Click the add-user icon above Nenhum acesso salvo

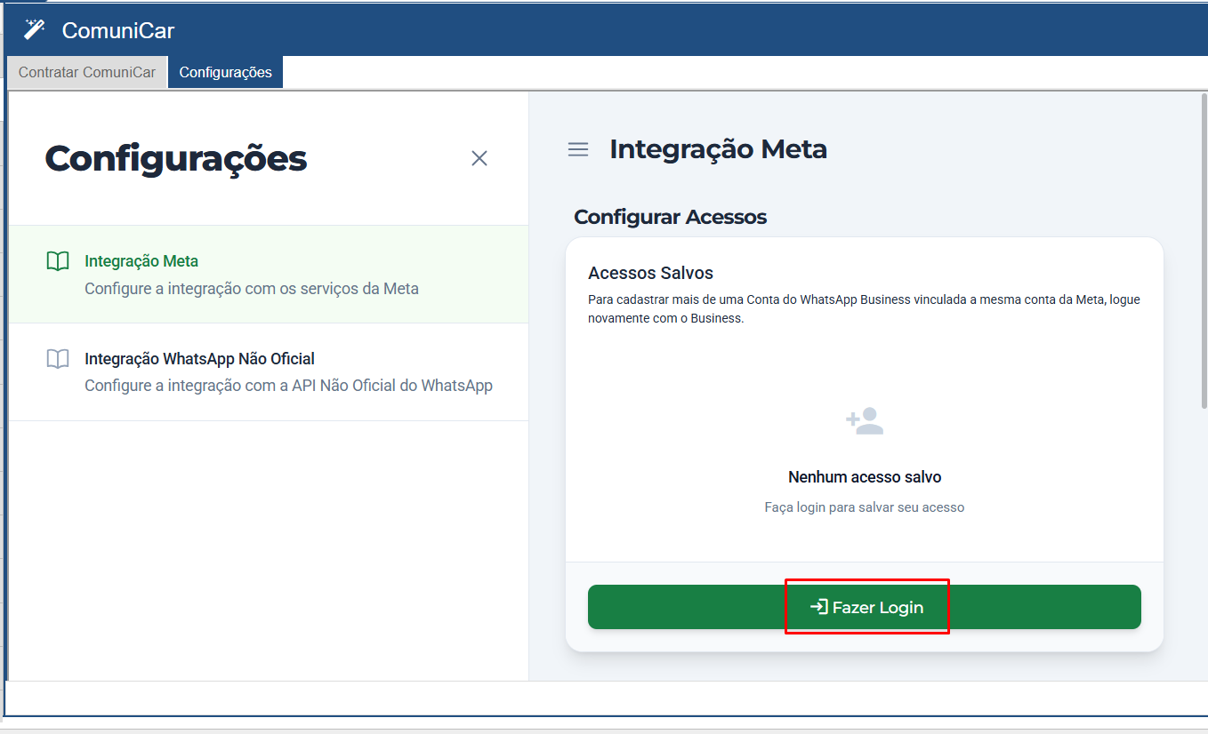click(865, 420)
